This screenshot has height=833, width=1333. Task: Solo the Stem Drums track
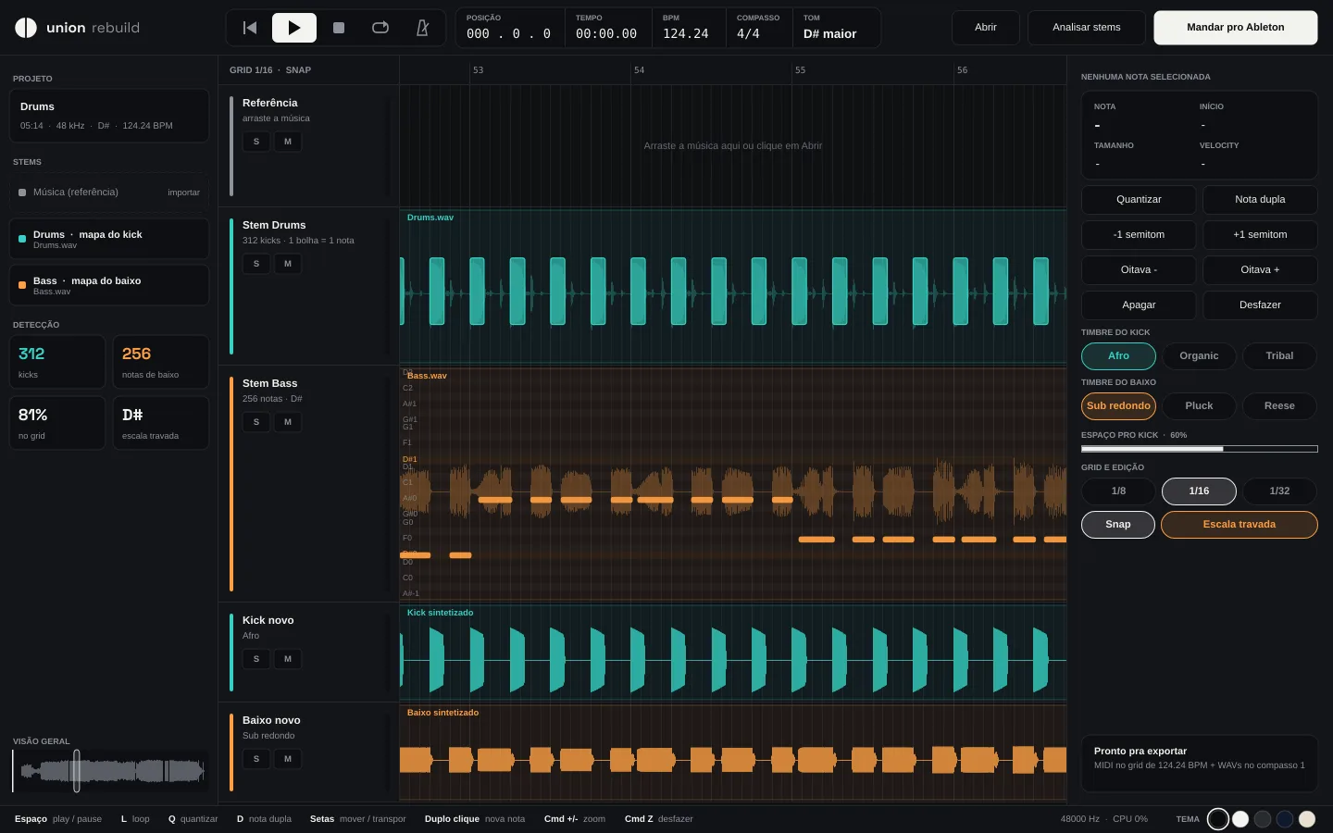256,264
